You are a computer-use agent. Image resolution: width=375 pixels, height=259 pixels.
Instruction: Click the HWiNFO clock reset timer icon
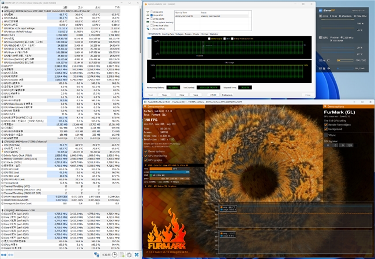pos(114,255)
